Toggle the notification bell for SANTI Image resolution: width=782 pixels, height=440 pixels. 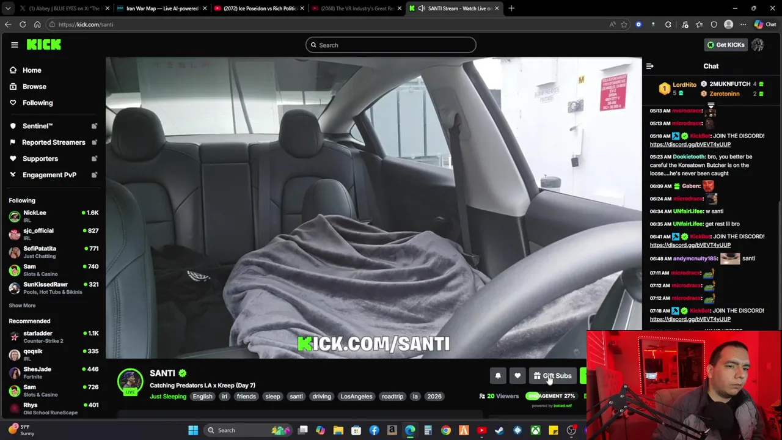pos(498,376)
